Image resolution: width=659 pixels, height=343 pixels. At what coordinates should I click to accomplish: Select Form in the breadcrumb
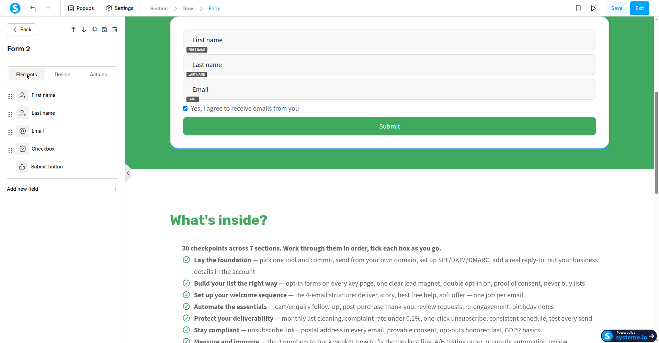215,9
